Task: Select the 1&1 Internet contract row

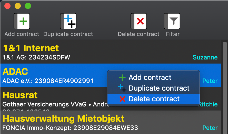Action: coord(111,52)
